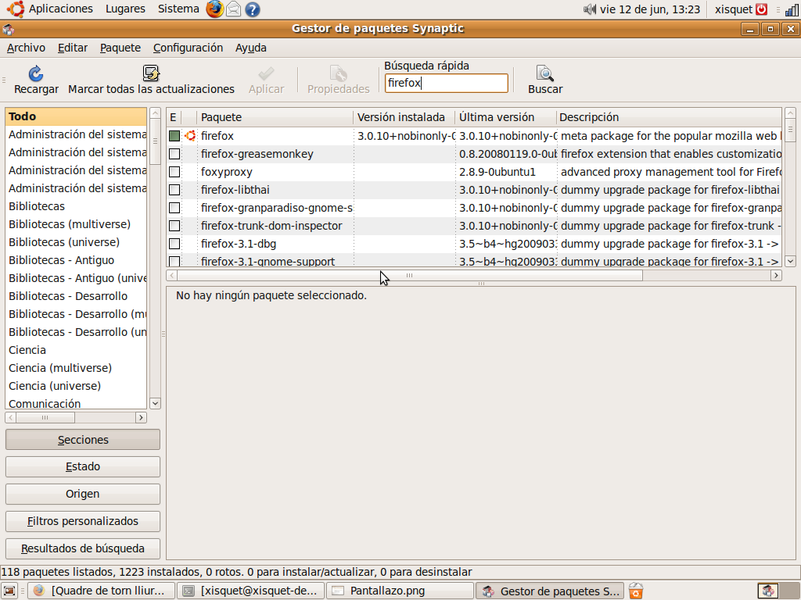Viewport: 801px width, 600px height.
Task: Select the Todo section
Action: pos(76,117)
